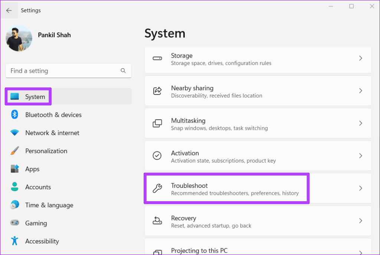Open Time & language settings
Image resolution: width=380 pixels, height=255 pixels.
pyautogui.click(x=49, y=205)
